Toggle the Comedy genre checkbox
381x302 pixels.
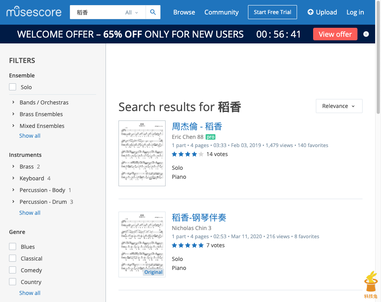tap(13, 270)
